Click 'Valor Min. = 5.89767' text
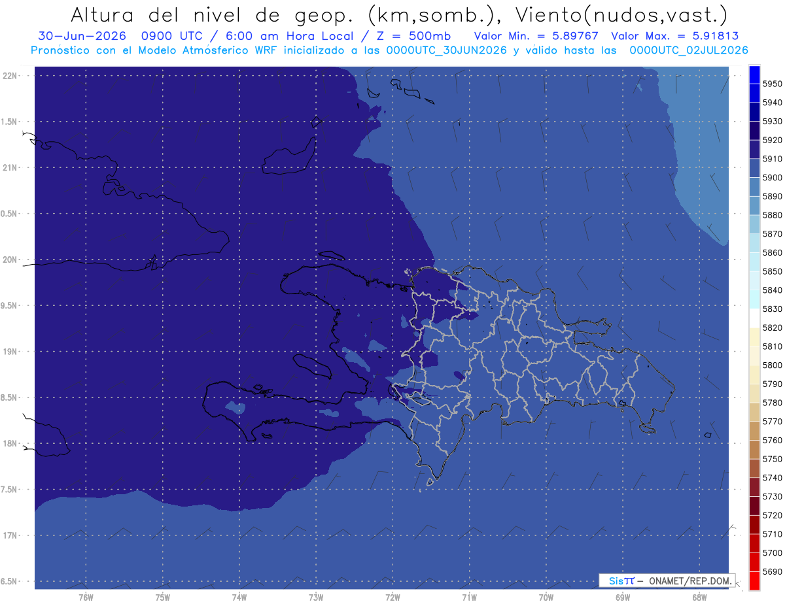This screenshot has height=606, width=785. pyautogui.click(x=536, y=36)
